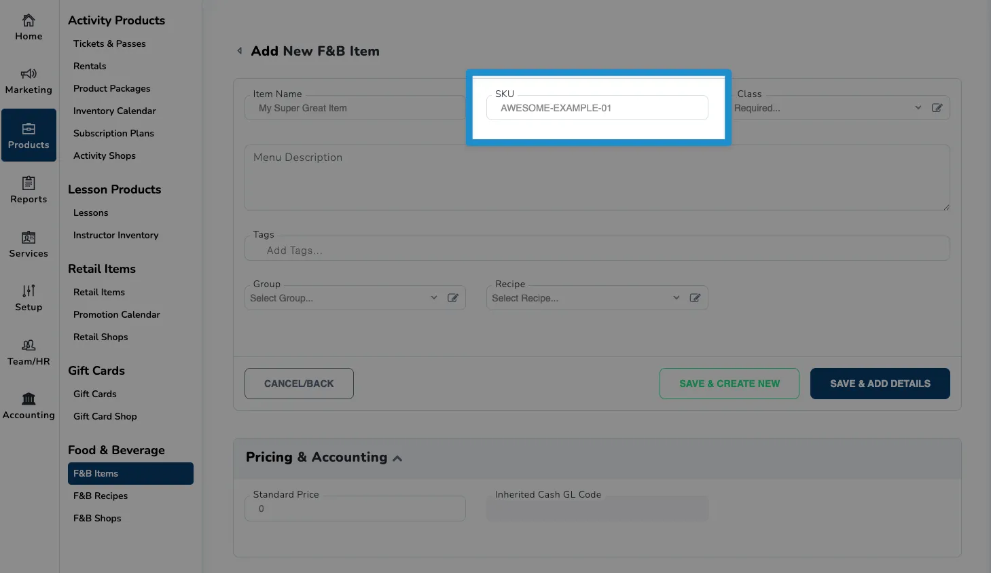Open the Accounting bank icon
The width and height of the screenshot is (991, 573).
pos(29,399)
